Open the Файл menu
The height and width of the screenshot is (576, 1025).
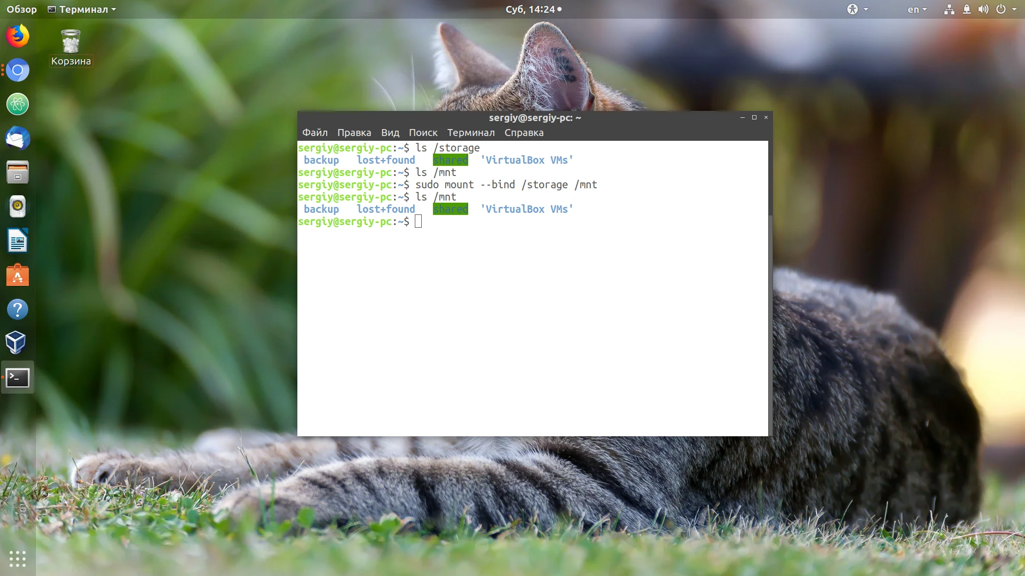pyautogui.click(x=314, y=133)
